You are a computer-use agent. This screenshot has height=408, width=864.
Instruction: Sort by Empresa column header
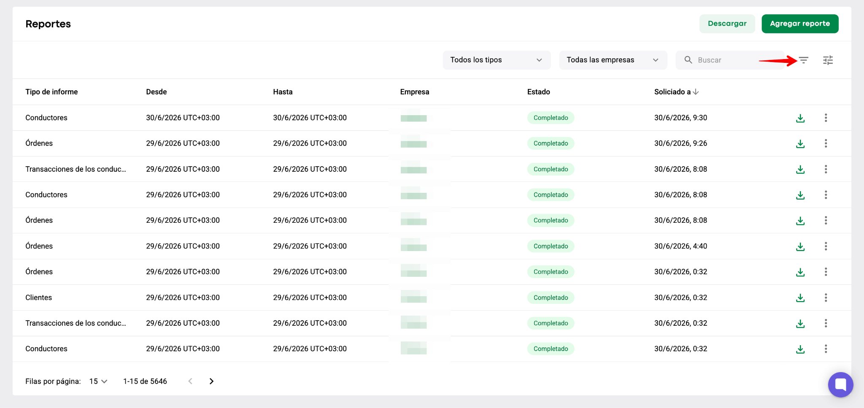point(415,92)
